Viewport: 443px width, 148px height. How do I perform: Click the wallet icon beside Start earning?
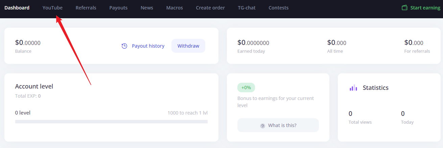pyautogui.click(x=404, y=7)
